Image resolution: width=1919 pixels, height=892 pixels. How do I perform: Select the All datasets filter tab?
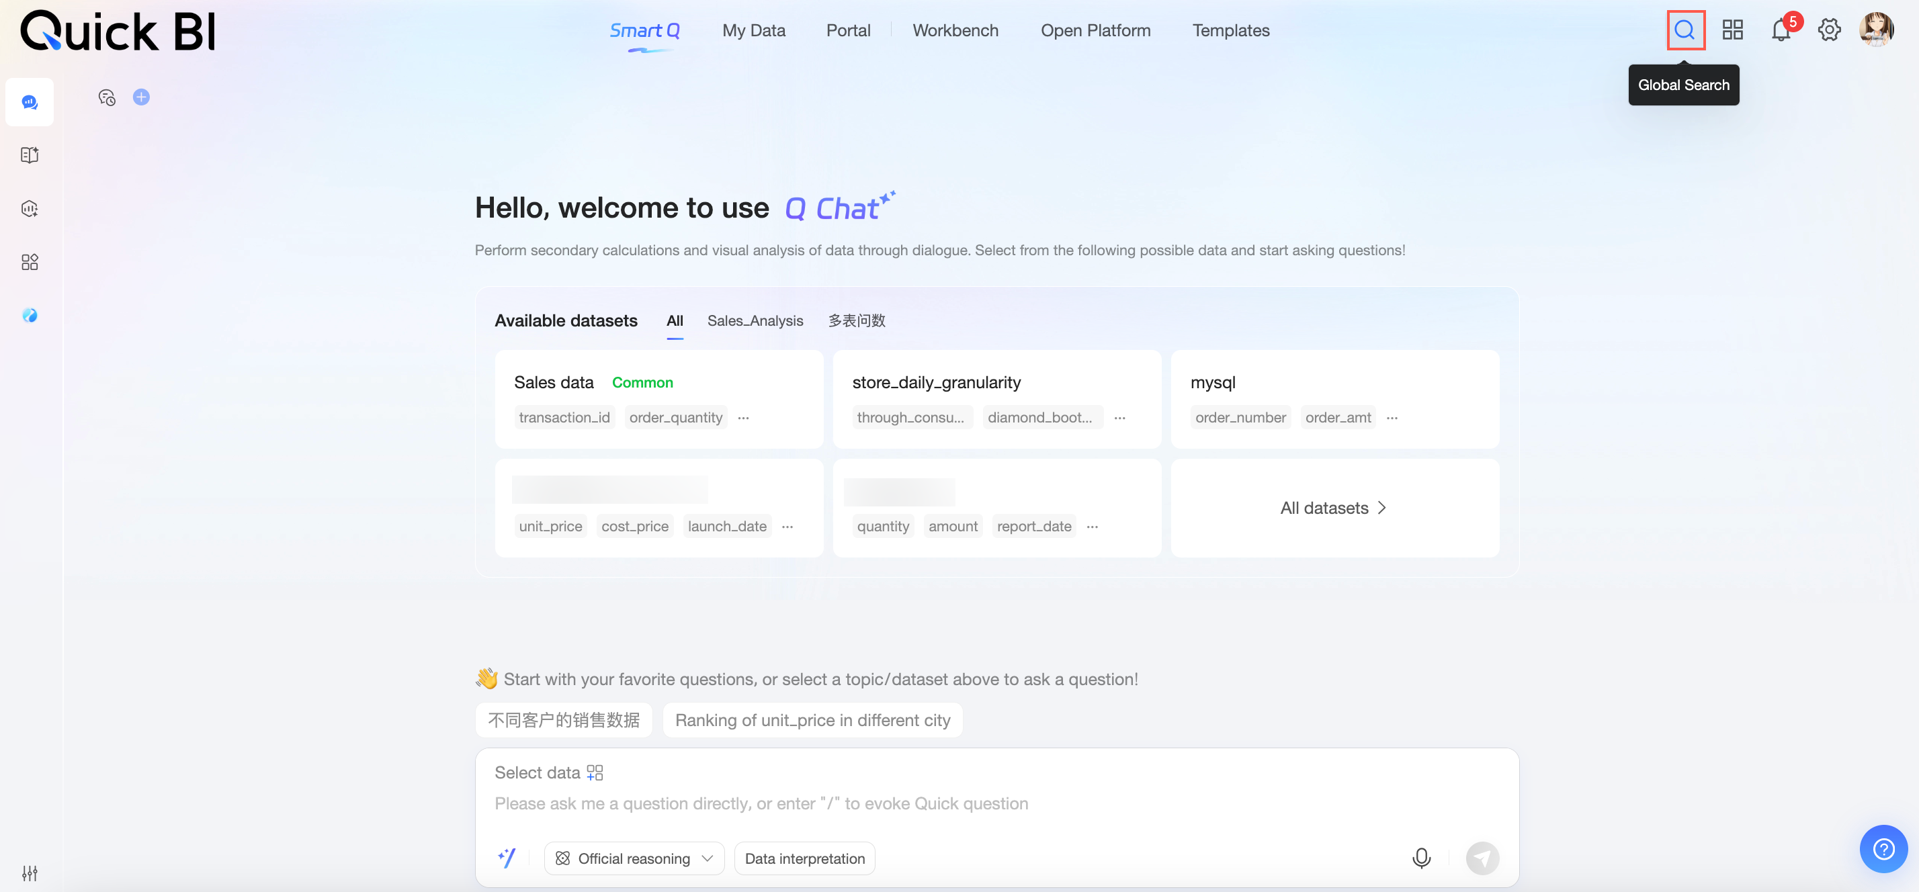point(674,321)
